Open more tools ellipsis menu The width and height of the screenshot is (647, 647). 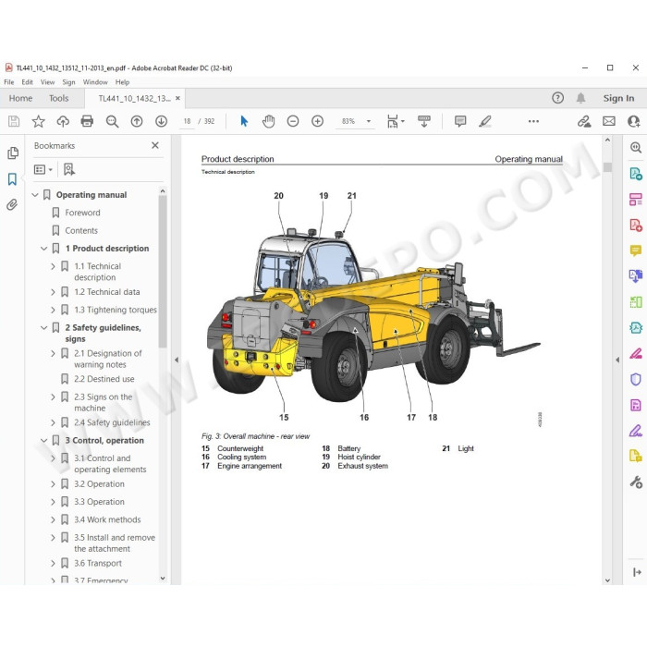(x=533, y=121)
